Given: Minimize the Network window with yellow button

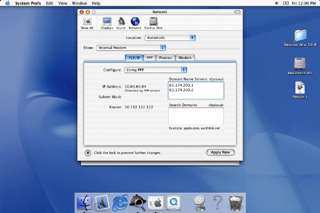Looking at the screenshot, I should click(x=88, y=12).
